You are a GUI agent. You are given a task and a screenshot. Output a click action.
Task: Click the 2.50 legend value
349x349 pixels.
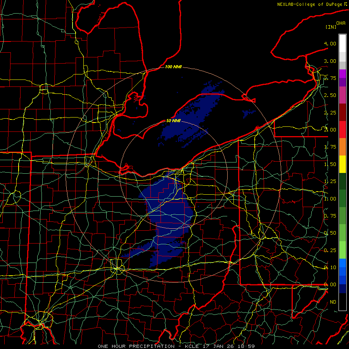[x=330, y=95]
